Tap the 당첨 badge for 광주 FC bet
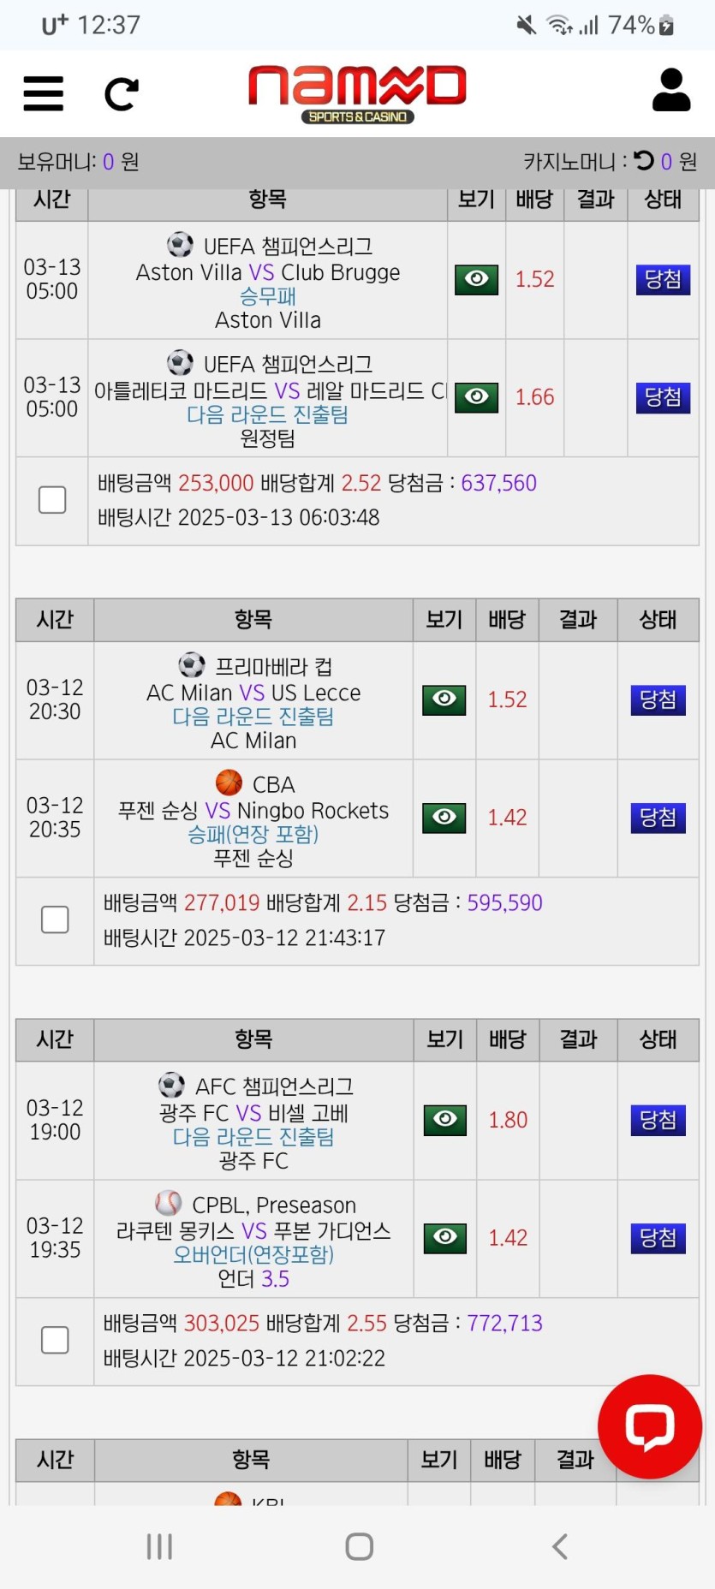This screenshot has height=1589, width=715. 658,1119
